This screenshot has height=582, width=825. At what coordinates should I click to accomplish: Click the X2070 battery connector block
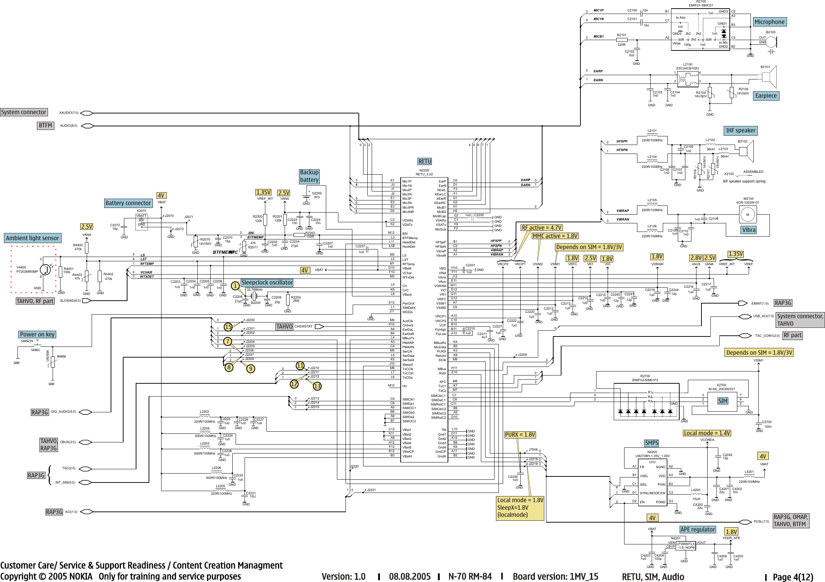(141, 222)
